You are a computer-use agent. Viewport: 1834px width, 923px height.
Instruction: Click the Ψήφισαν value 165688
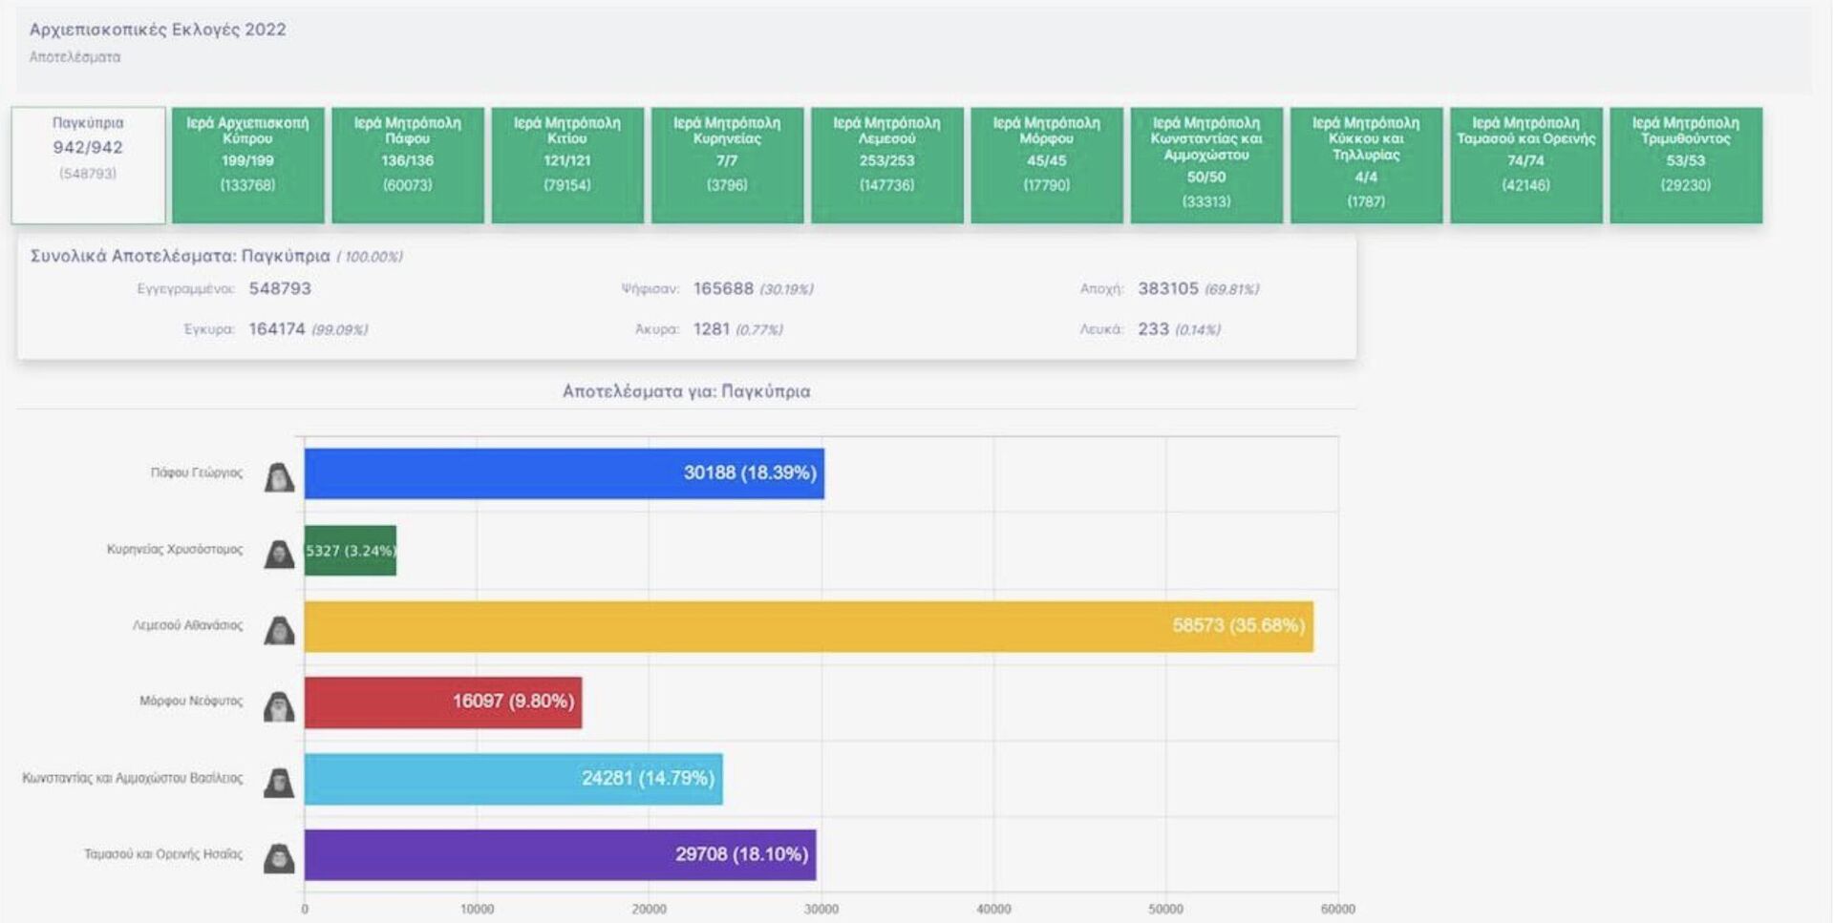[x=723, y=288]
